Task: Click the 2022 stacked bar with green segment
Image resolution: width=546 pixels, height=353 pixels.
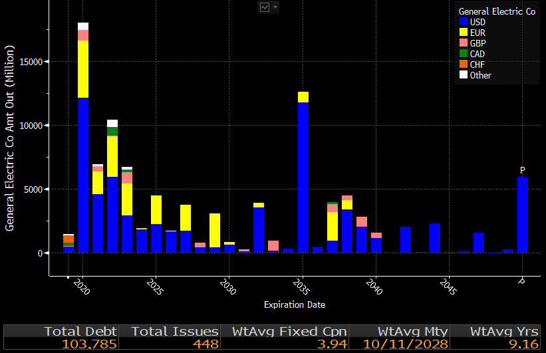Action: pyautogui.click(x=112, y=186)
